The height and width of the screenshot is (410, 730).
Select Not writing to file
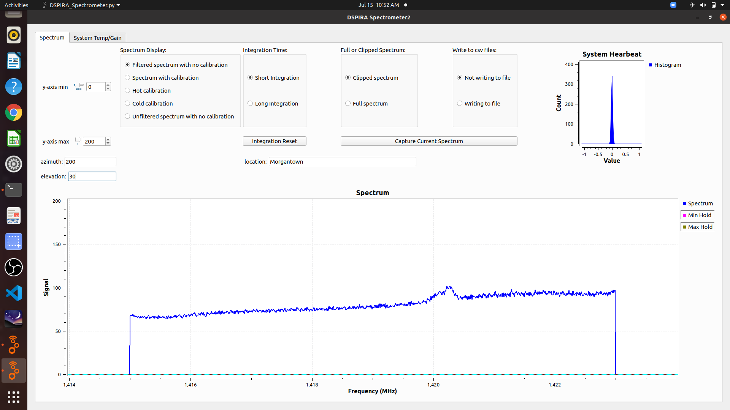[484, 78]
